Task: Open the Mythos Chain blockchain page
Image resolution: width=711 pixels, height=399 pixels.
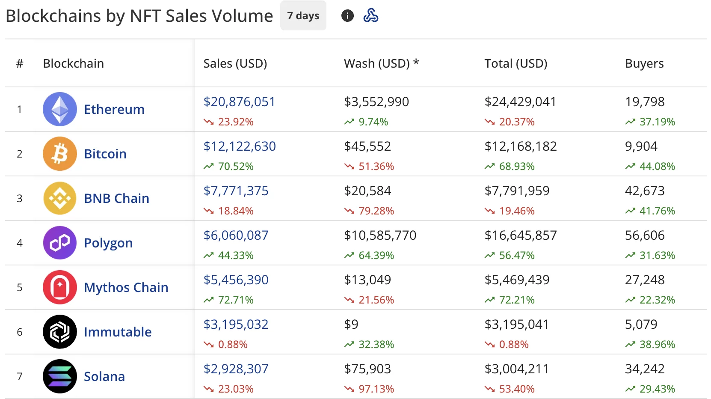Action: (126, 287)
